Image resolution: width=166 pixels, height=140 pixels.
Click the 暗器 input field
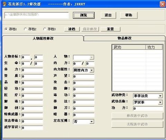coord(84,115)
